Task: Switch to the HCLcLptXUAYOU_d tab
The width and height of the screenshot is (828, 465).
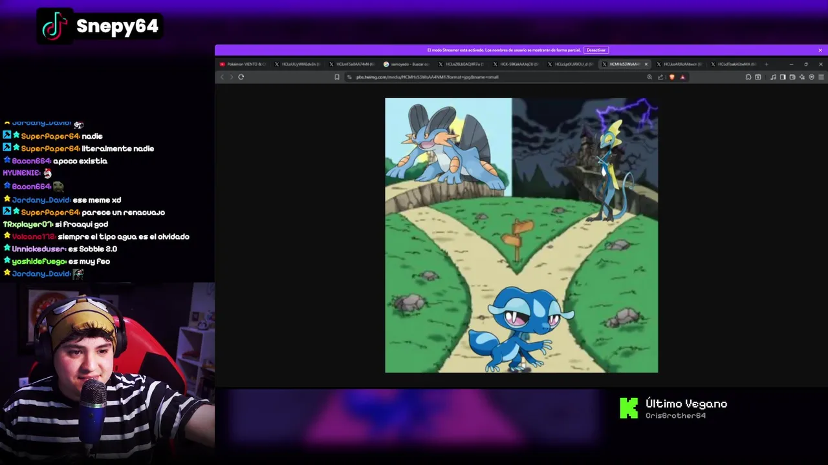Action: [x=571, y=64]
